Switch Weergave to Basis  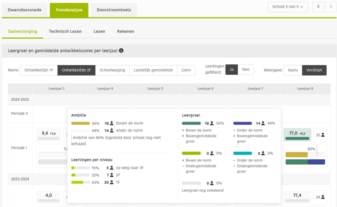click(x=293, y=70)
